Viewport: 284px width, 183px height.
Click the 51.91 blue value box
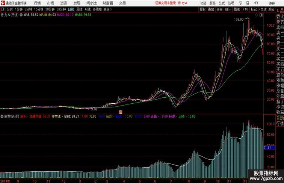269,148
